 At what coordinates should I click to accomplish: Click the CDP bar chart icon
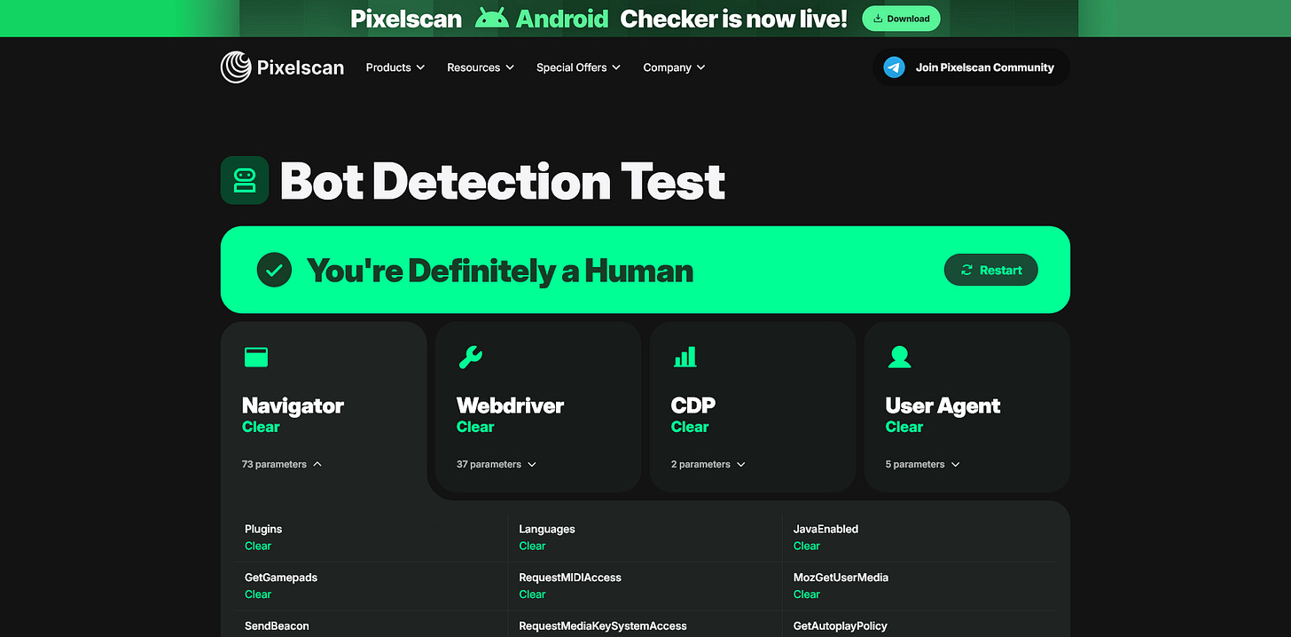pyautogui.click(x=685, y=357)
